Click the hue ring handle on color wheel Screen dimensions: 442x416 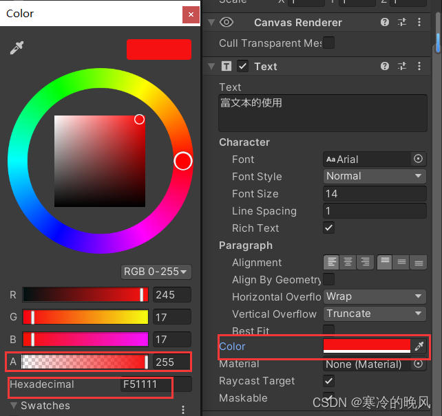point(183,161)
